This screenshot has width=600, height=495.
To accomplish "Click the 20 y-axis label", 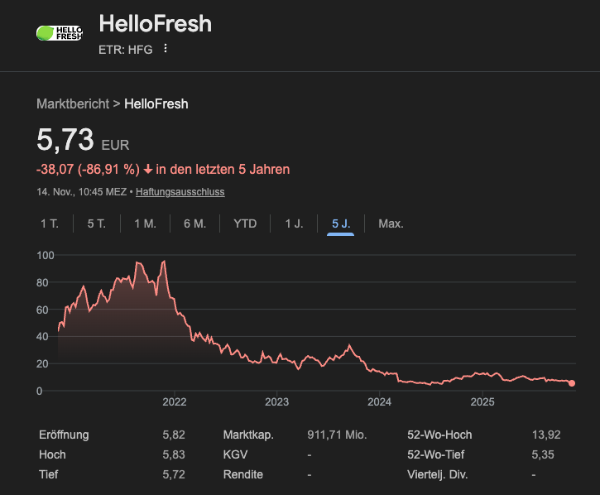I will [x=42, y=363].
